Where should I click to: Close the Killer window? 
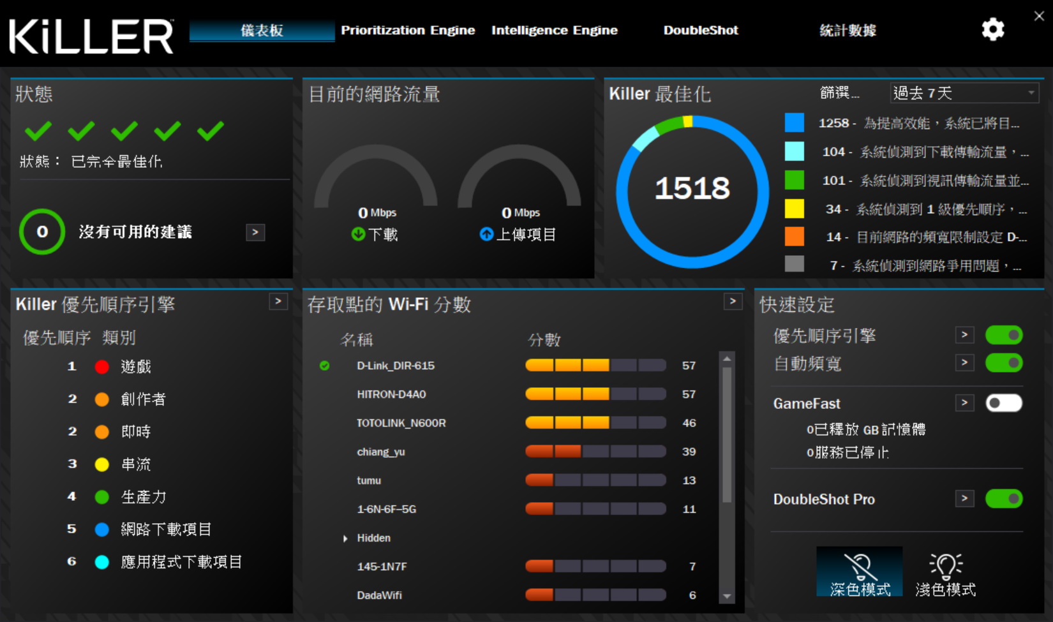click(1039, 16)
